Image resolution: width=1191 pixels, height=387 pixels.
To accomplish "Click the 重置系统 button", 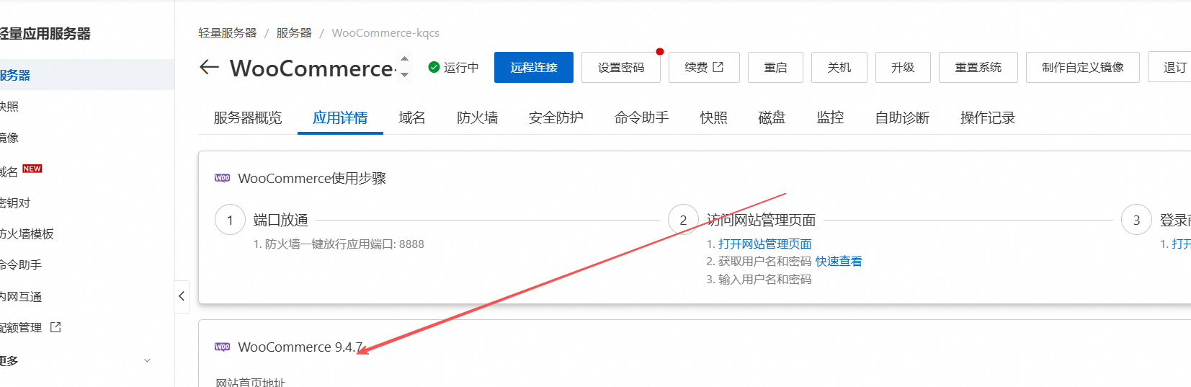I will click(978, 68).
